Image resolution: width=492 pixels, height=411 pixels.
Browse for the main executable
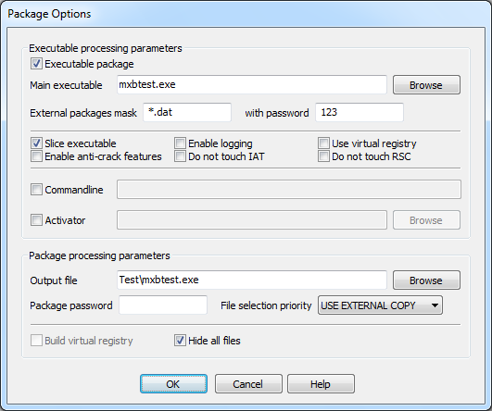(x=426, y=85)
